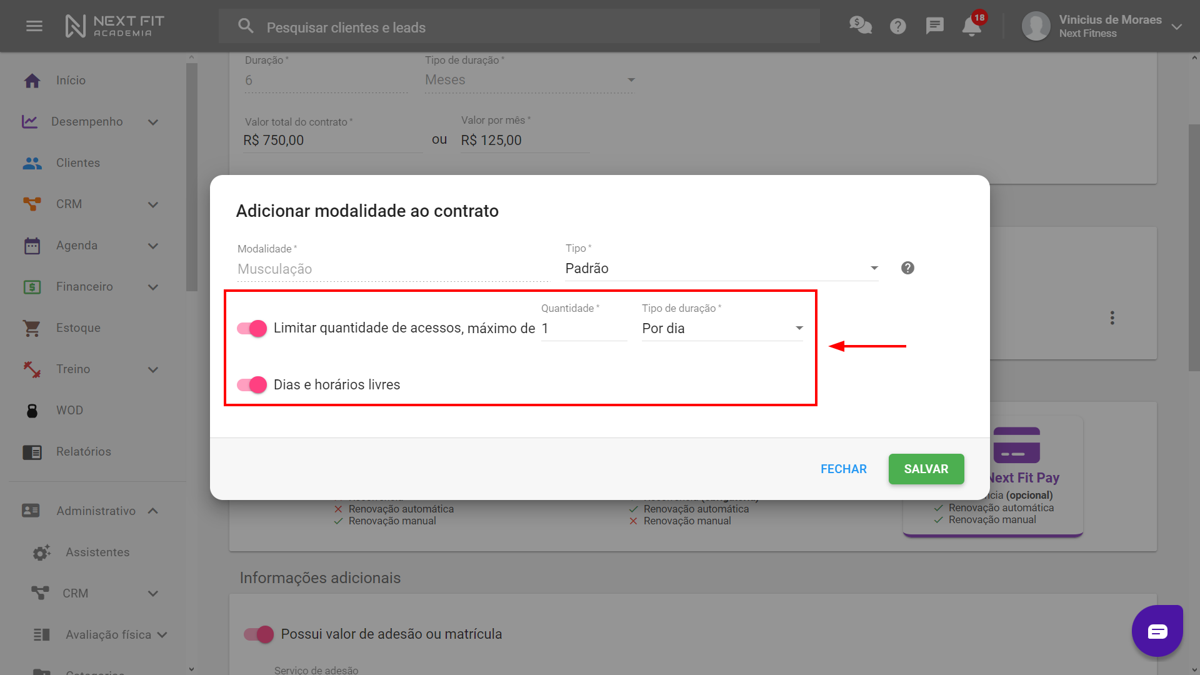Click the Quantidade input field

(583, 329)
